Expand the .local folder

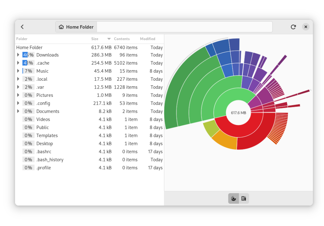18,79
